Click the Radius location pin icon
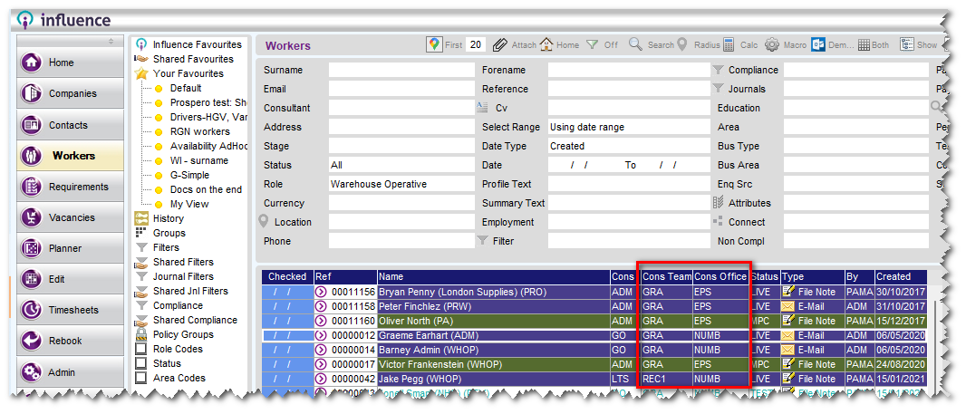The image size is (966, 414). (683, 44)
